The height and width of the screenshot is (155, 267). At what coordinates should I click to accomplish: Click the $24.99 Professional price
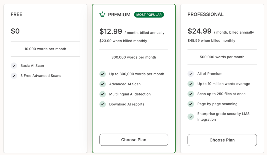pos(199,31)
